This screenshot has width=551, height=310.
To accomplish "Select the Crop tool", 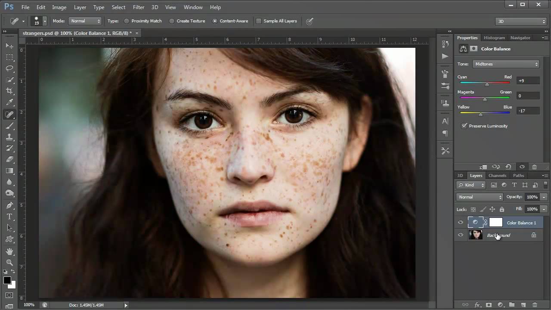I will pyautogui.click(x=9, y=91).
